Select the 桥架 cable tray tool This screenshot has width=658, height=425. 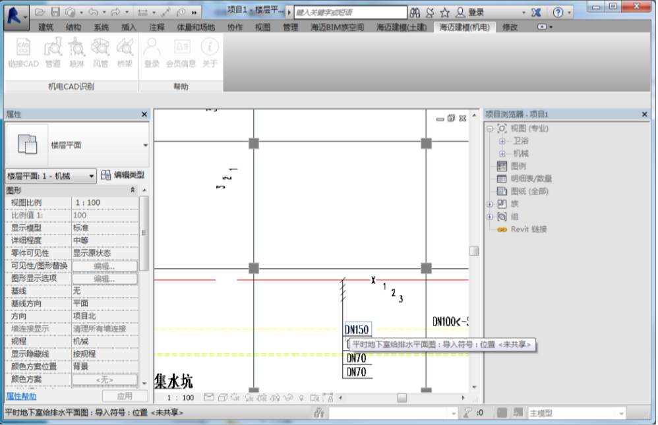tap(125, 53)
